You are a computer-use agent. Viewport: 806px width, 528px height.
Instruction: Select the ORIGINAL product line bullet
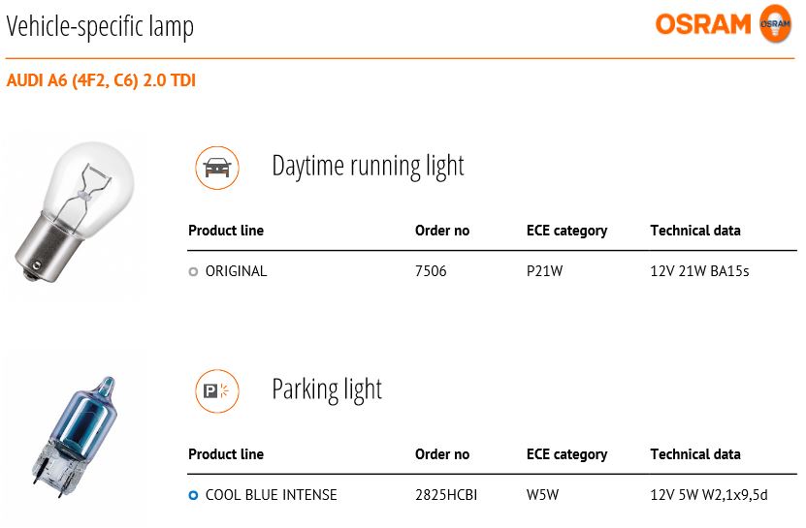pos(193,271)
